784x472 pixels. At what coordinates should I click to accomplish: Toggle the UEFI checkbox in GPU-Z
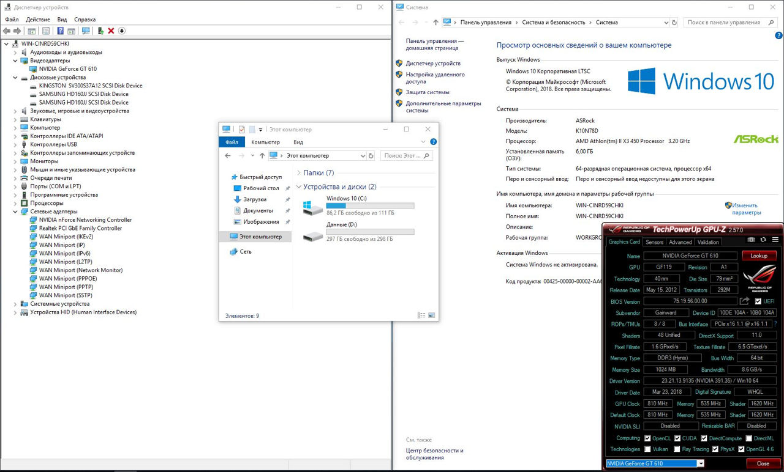coord(758,301)
